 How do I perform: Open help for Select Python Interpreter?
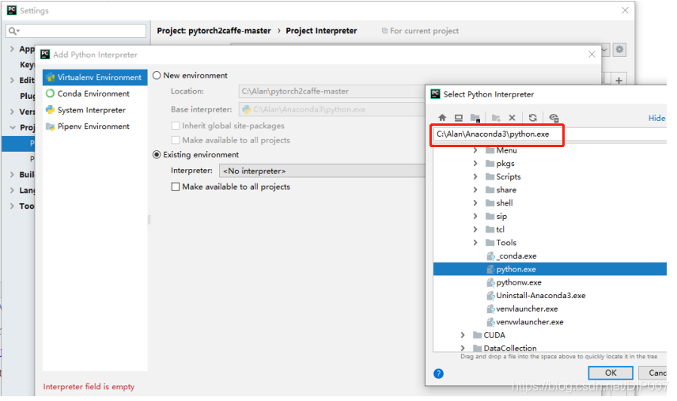tap(438, 374)
